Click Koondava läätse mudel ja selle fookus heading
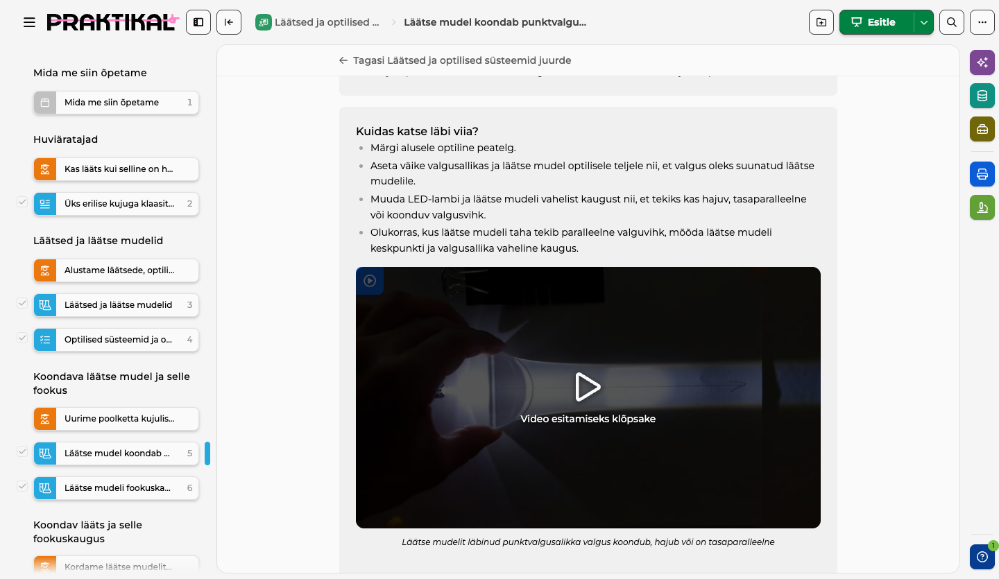Screen dimensions: 999x579 (112, 383)
